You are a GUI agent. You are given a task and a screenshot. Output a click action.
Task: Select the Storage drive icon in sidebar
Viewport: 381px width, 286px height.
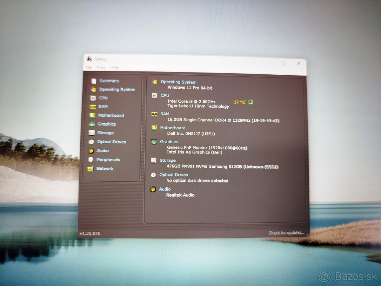92,133
